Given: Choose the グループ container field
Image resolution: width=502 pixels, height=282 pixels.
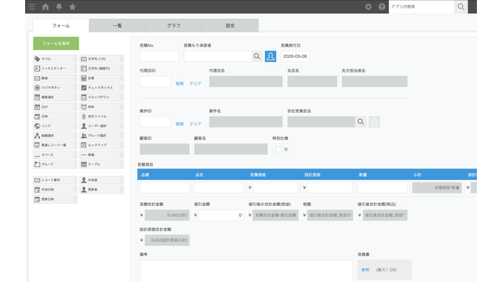Looking at the screenshot, I should click(55, 164).
